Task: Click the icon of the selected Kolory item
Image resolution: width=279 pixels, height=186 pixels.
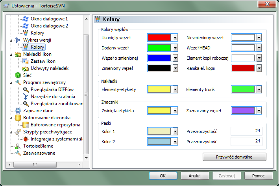Action: click(26, 47)
